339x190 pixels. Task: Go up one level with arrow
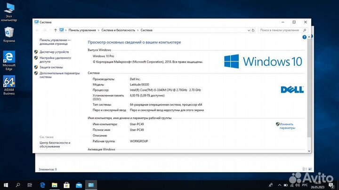pyautogui.click(x=56, y=30)
